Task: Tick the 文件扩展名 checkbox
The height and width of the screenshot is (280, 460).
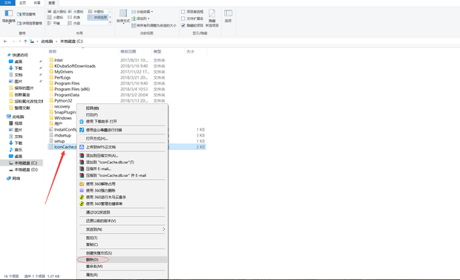Action: (x=183, y=19)
